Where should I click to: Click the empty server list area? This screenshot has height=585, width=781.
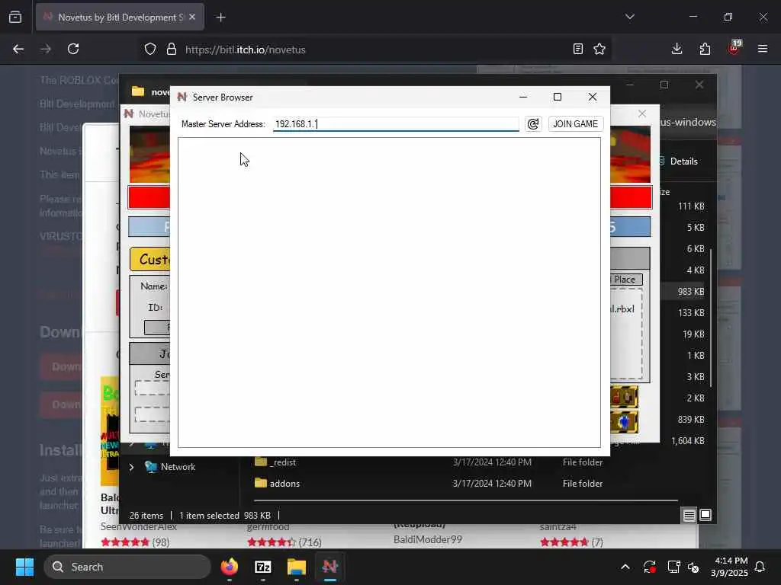coord(389,292)
